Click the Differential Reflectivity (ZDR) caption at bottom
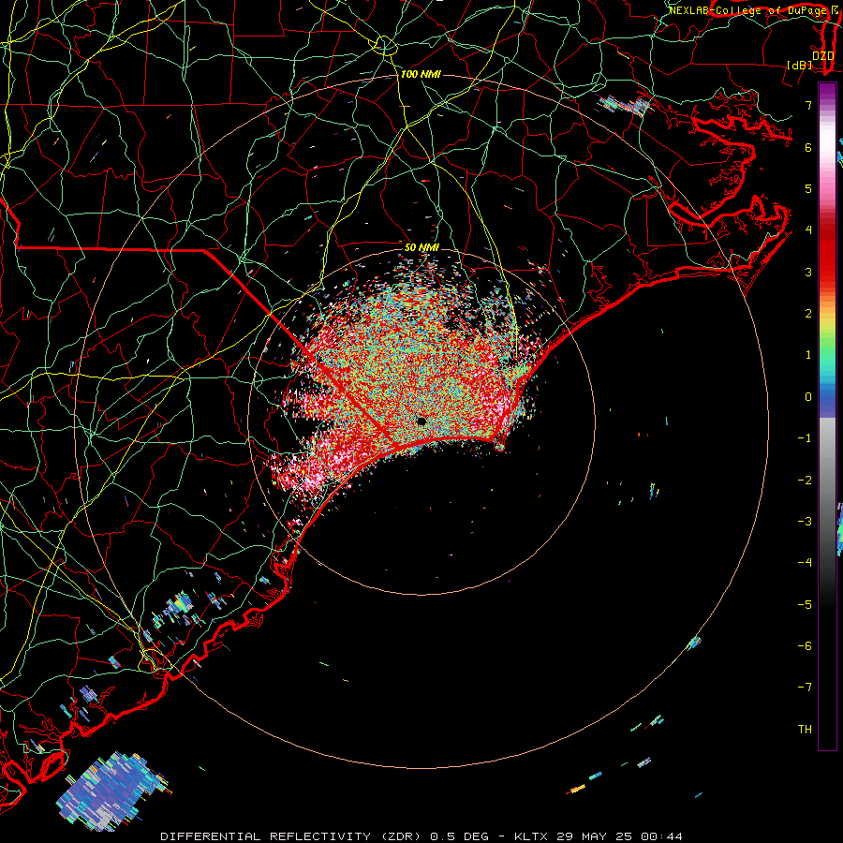This screenshot has height=843, width=843. pos(421,836)
